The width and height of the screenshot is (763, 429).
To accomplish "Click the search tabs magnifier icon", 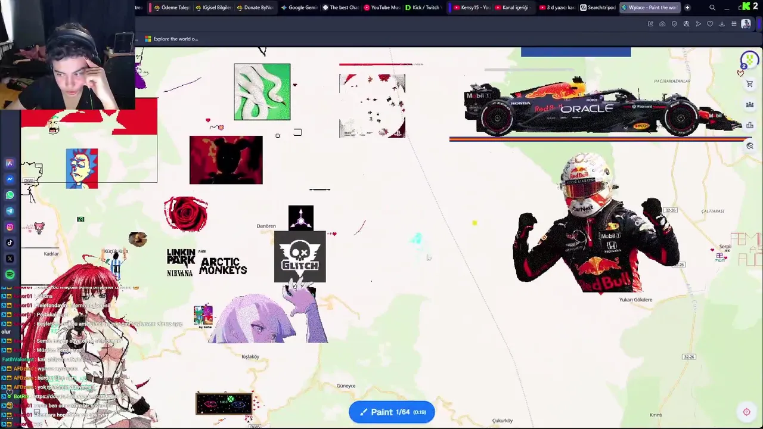I will pyautogui.click(x=712, y=8).
